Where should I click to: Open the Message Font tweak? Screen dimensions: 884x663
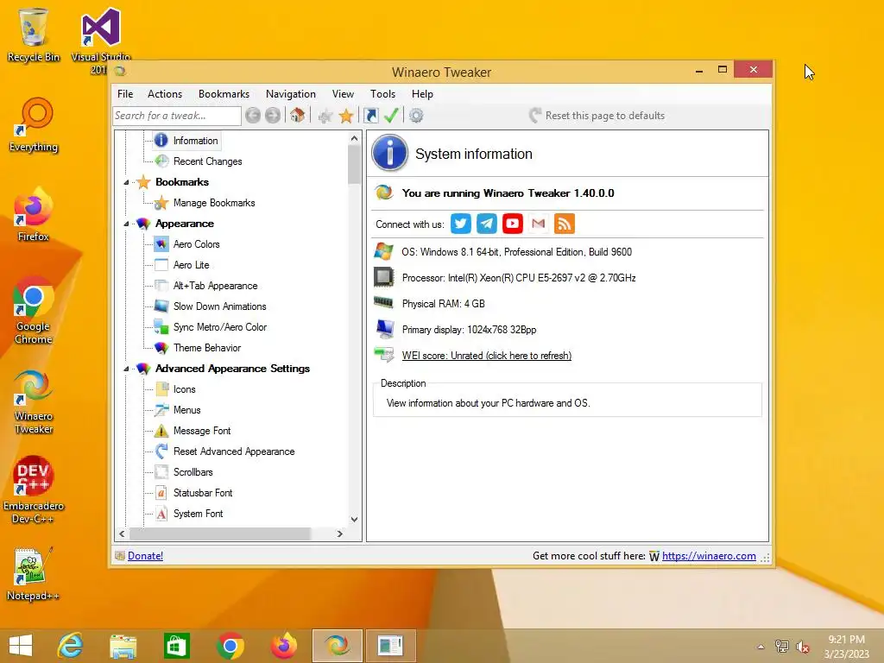(x=202, y=431)
